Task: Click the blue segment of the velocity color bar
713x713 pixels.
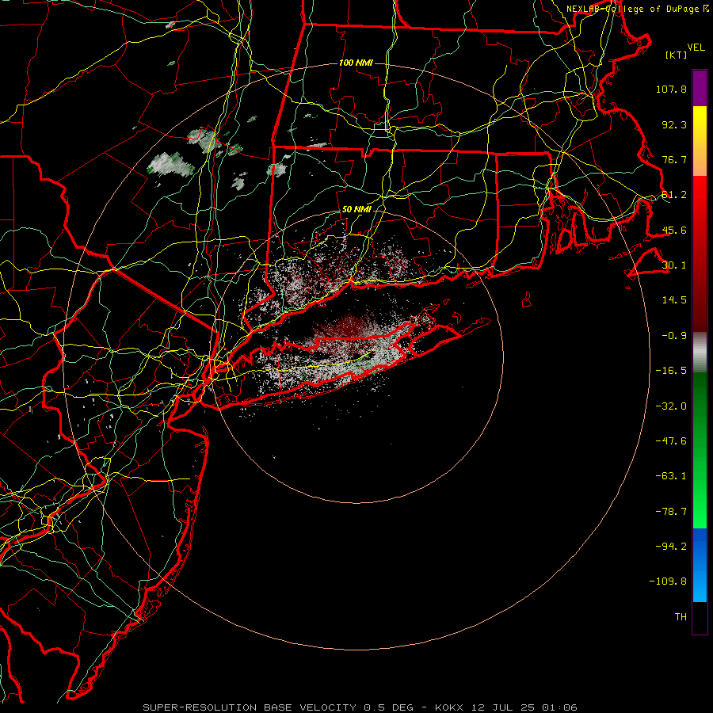Action: click(x=700, y=565)
